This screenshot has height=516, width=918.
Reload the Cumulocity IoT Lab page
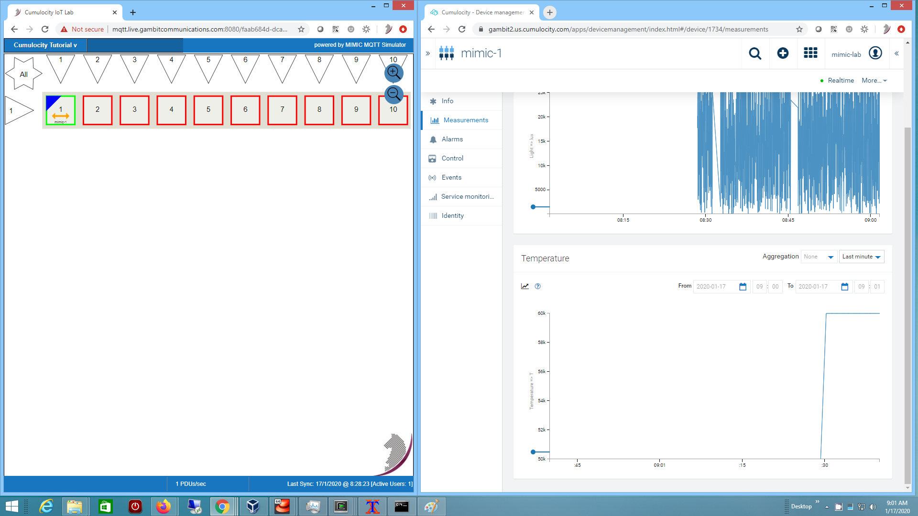pyautogui.click(x=45, y=29)
